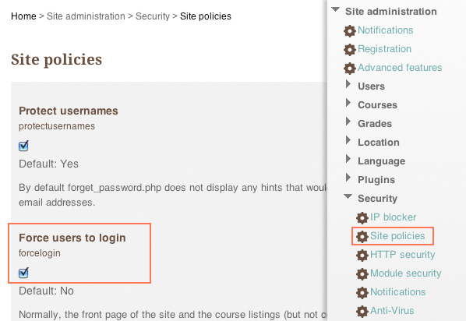Click the gear icon beside top Notifications
The width and height of the screenshot is (466, 321).
349,30
